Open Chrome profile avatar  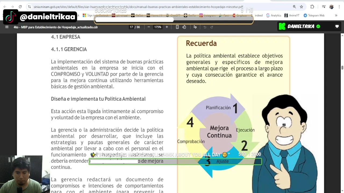point(331,7)
